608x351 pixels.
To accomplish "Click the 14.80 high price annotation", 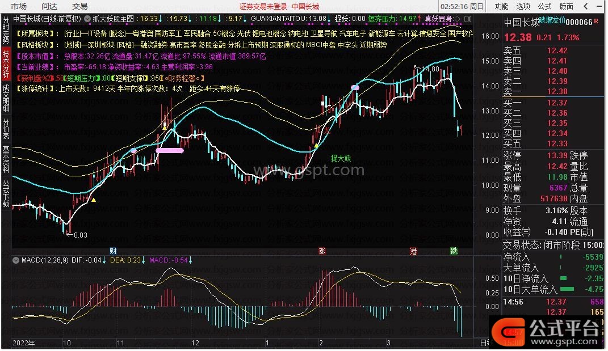I will point(430,69).
